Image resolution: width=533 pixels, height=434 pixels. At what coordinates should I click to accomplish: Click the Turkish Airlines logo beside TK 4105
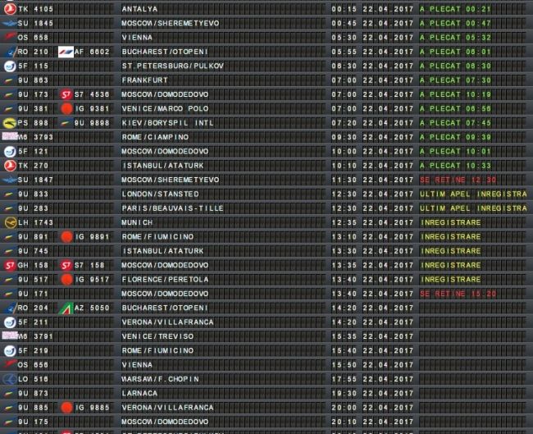point(10,9)
